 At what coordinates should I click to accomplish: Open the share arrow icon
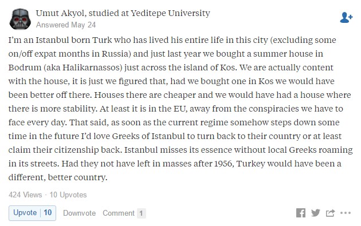coord(330,213)
